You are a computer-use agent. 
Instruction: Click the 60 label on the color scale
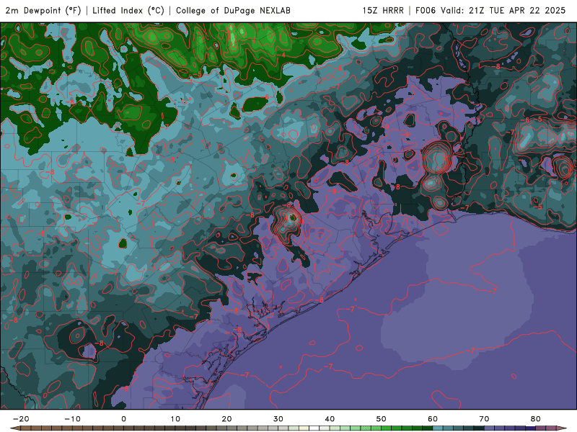(433, 419)
